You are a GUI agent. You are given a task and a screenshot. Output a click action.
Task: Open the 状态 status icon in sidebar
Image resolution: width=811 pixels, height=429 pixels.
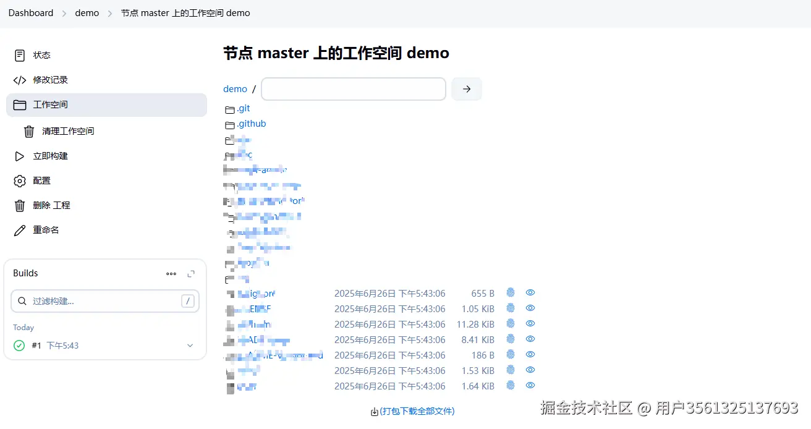19,54
